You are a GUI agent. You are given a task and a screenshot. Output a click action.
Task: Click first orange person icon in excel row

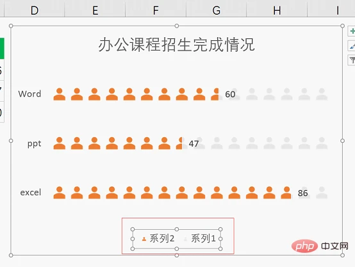click(60, 193)
